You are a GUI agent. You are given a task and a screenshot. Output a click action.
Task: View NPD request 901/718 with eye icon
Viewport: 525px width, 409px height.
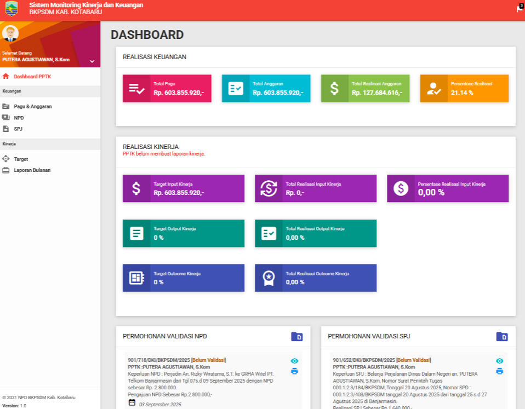click(294, 361)
